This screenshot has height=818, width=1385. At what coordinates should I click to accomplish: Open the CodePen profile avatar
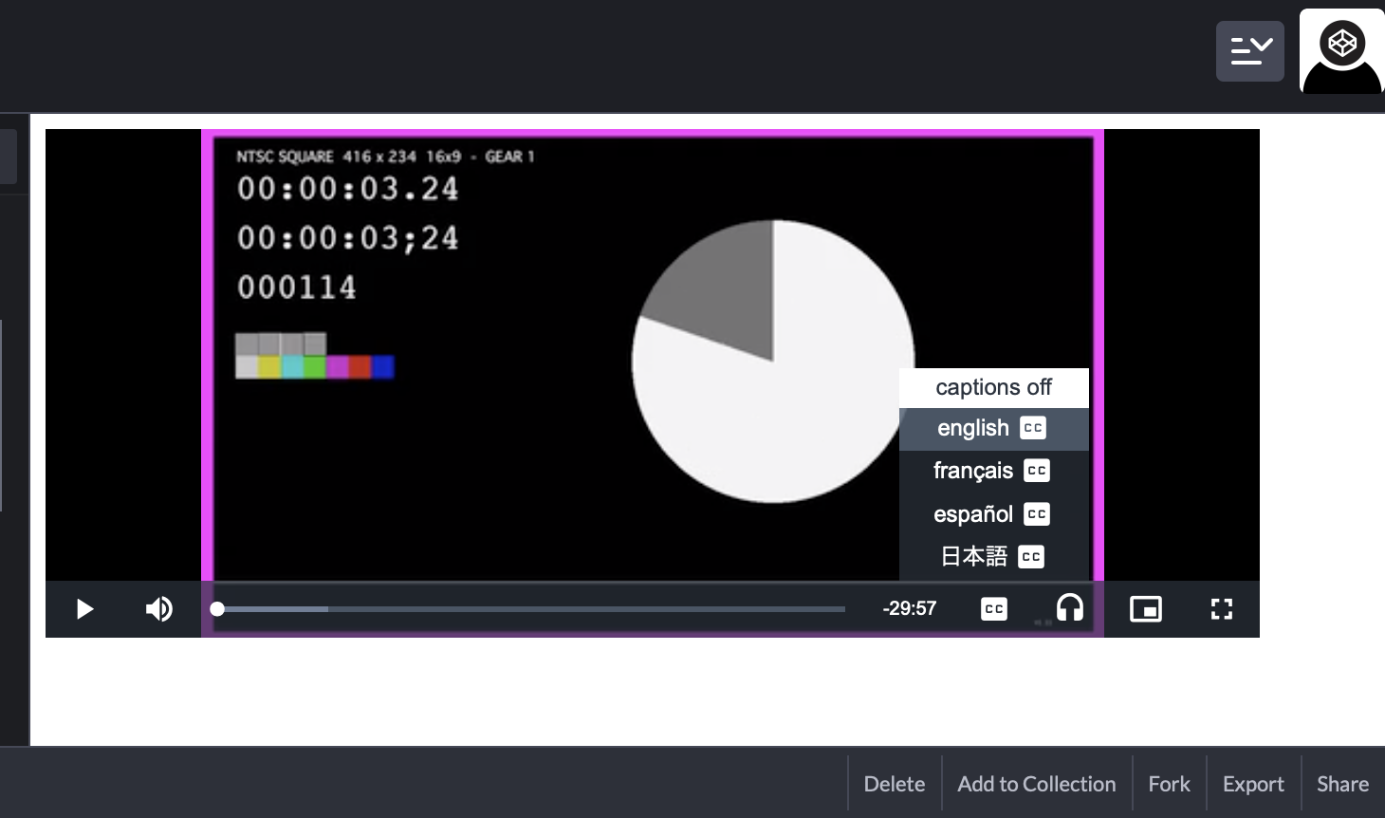tap(1341, 51)
